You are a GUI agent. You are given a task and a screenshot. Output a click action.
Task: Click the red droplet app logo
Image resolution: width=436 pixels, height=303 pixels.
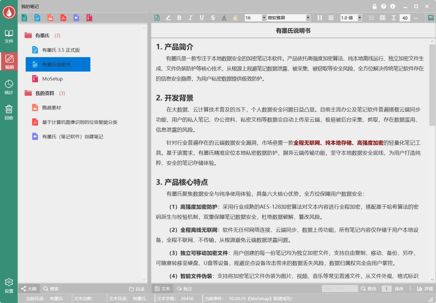(9, 12)
